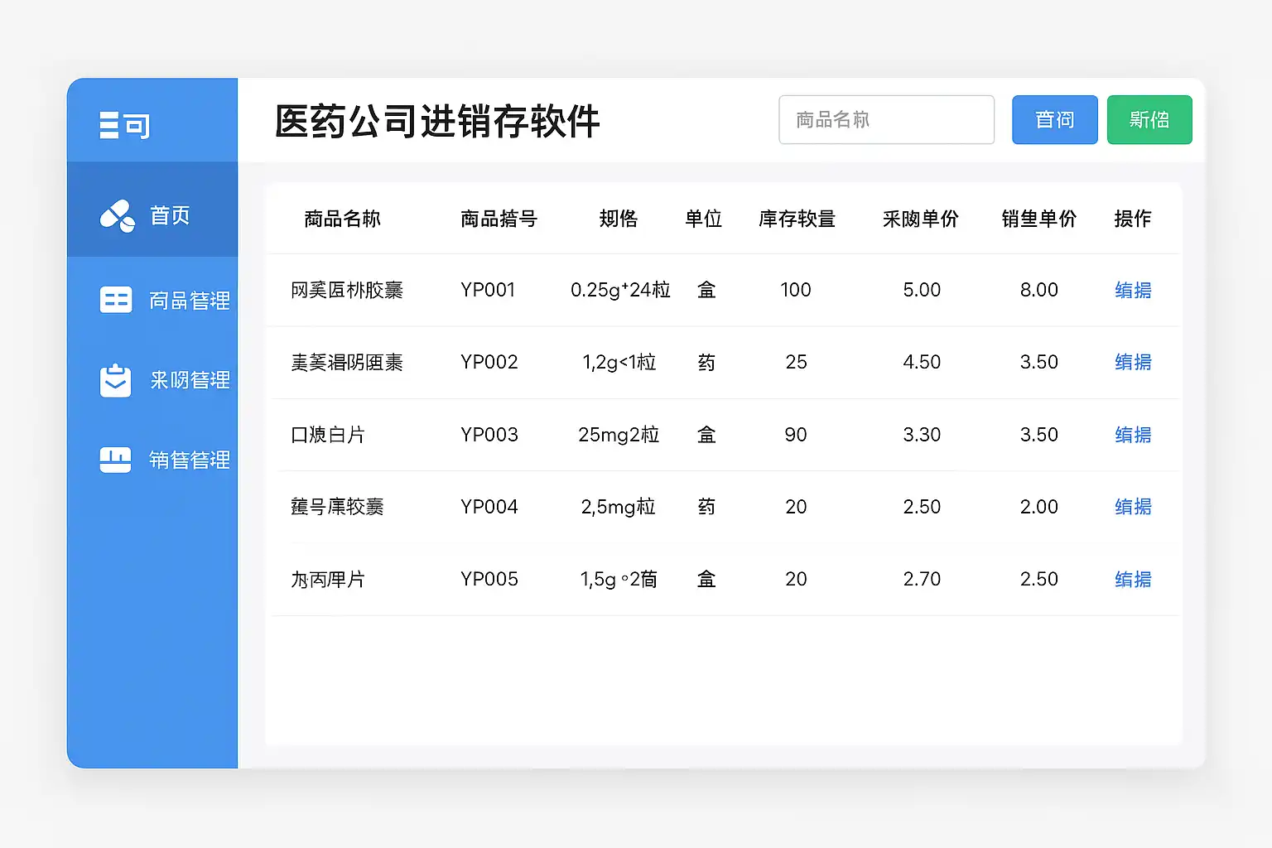This screenshot has width=1272, height=848.
Task: Select the 商品管理 menu label in sidebar
Action: tap(189, 301)
